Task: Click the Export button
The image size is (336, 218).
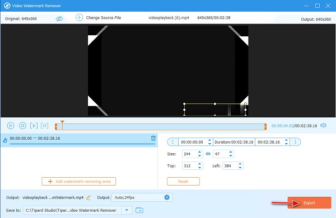Action: (309, 202)
